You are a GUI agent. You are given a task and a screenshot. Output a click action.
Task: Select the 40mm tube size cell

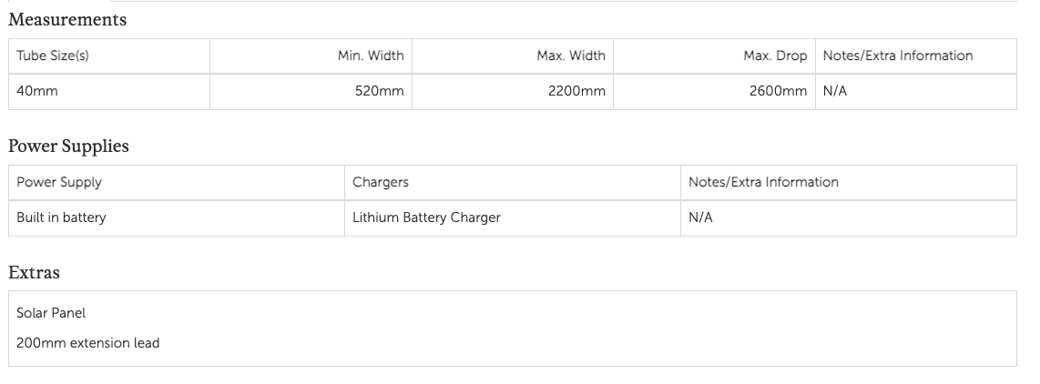pyautogui.click(x=37, y=91)
